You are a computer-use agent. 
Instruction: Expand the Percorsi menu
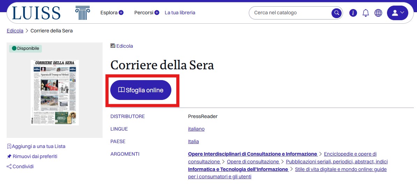(x=147, y=13)
